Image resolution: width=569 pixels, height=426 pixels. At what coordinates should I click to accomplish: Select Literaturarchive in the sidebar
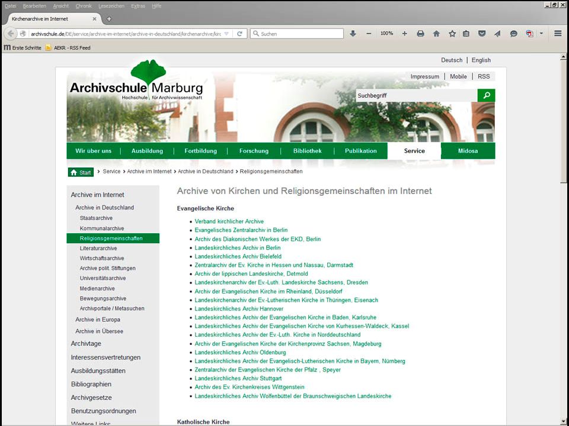[98, 248]
